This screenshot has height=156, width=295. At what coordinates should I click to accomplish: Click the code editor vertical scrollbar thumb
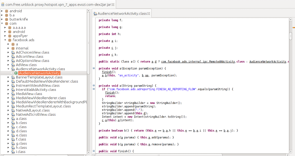[x=291, y=36]
